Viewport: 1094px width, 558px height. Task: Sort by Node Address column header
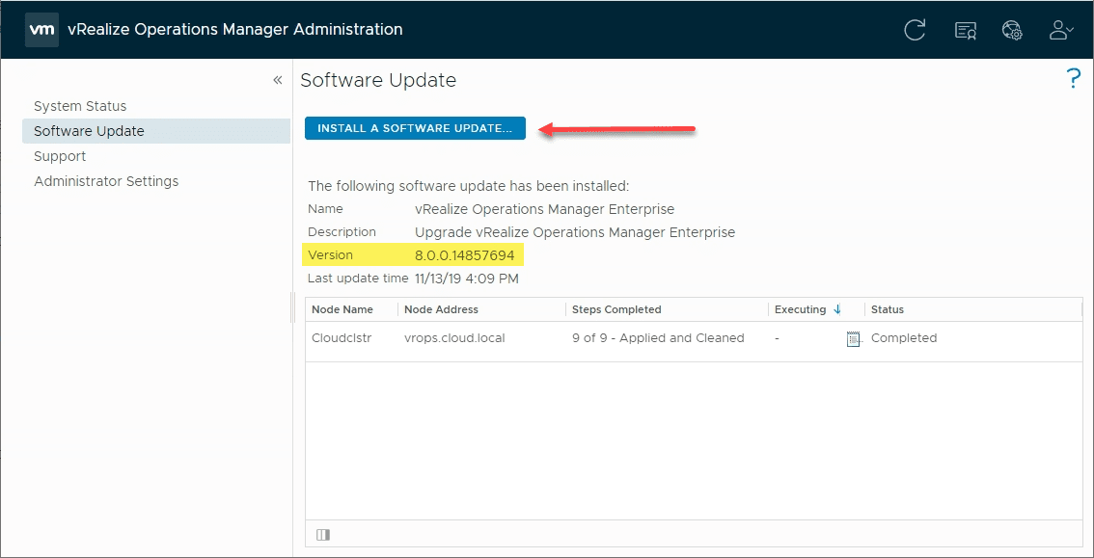point(441,309)
